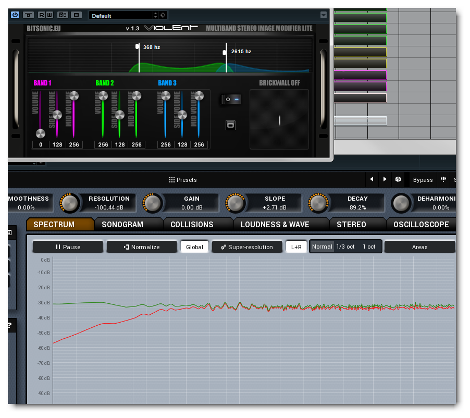Viewport: 470px width, 418px height.
Task: Open plugin window functions menu arrow
Action: (x=324, y=15)
